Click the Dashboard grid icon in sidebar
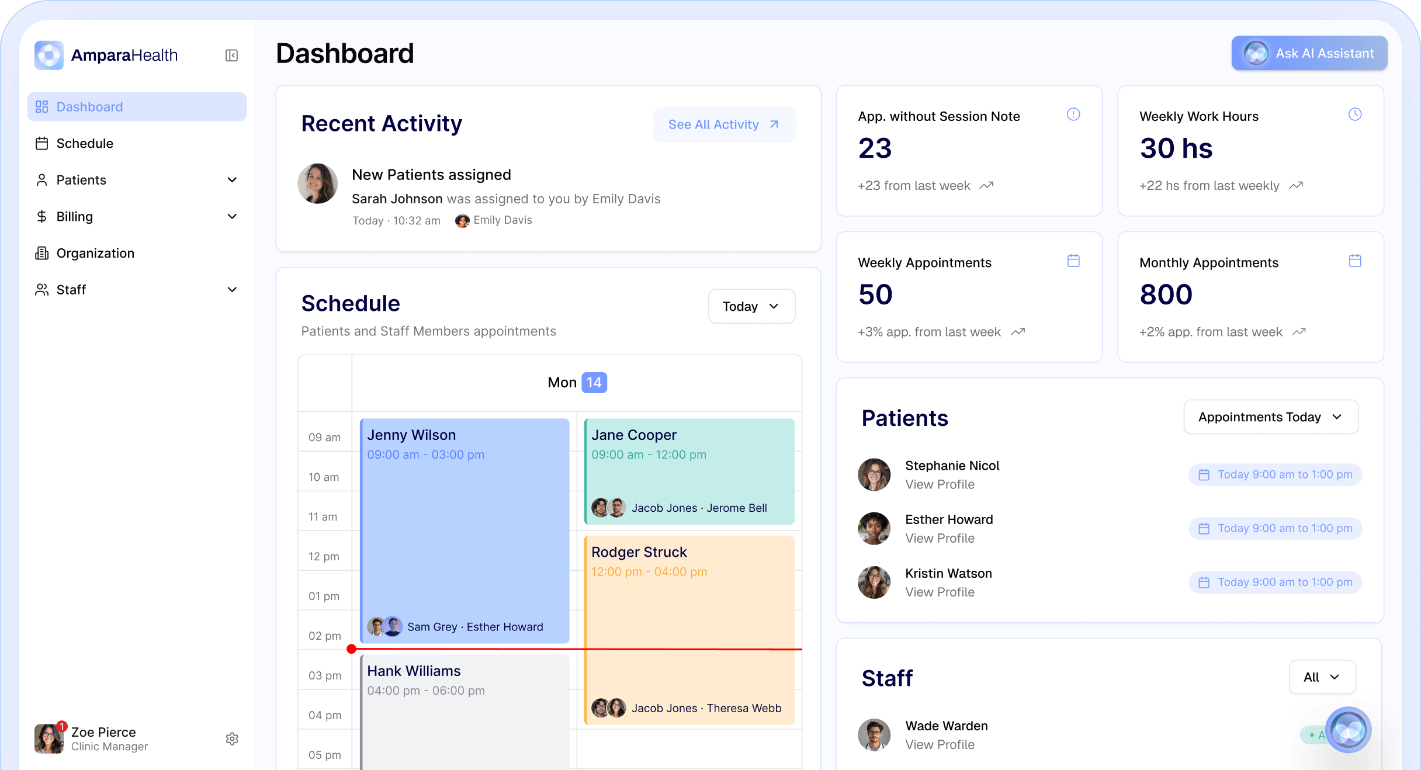 [41, 107]
